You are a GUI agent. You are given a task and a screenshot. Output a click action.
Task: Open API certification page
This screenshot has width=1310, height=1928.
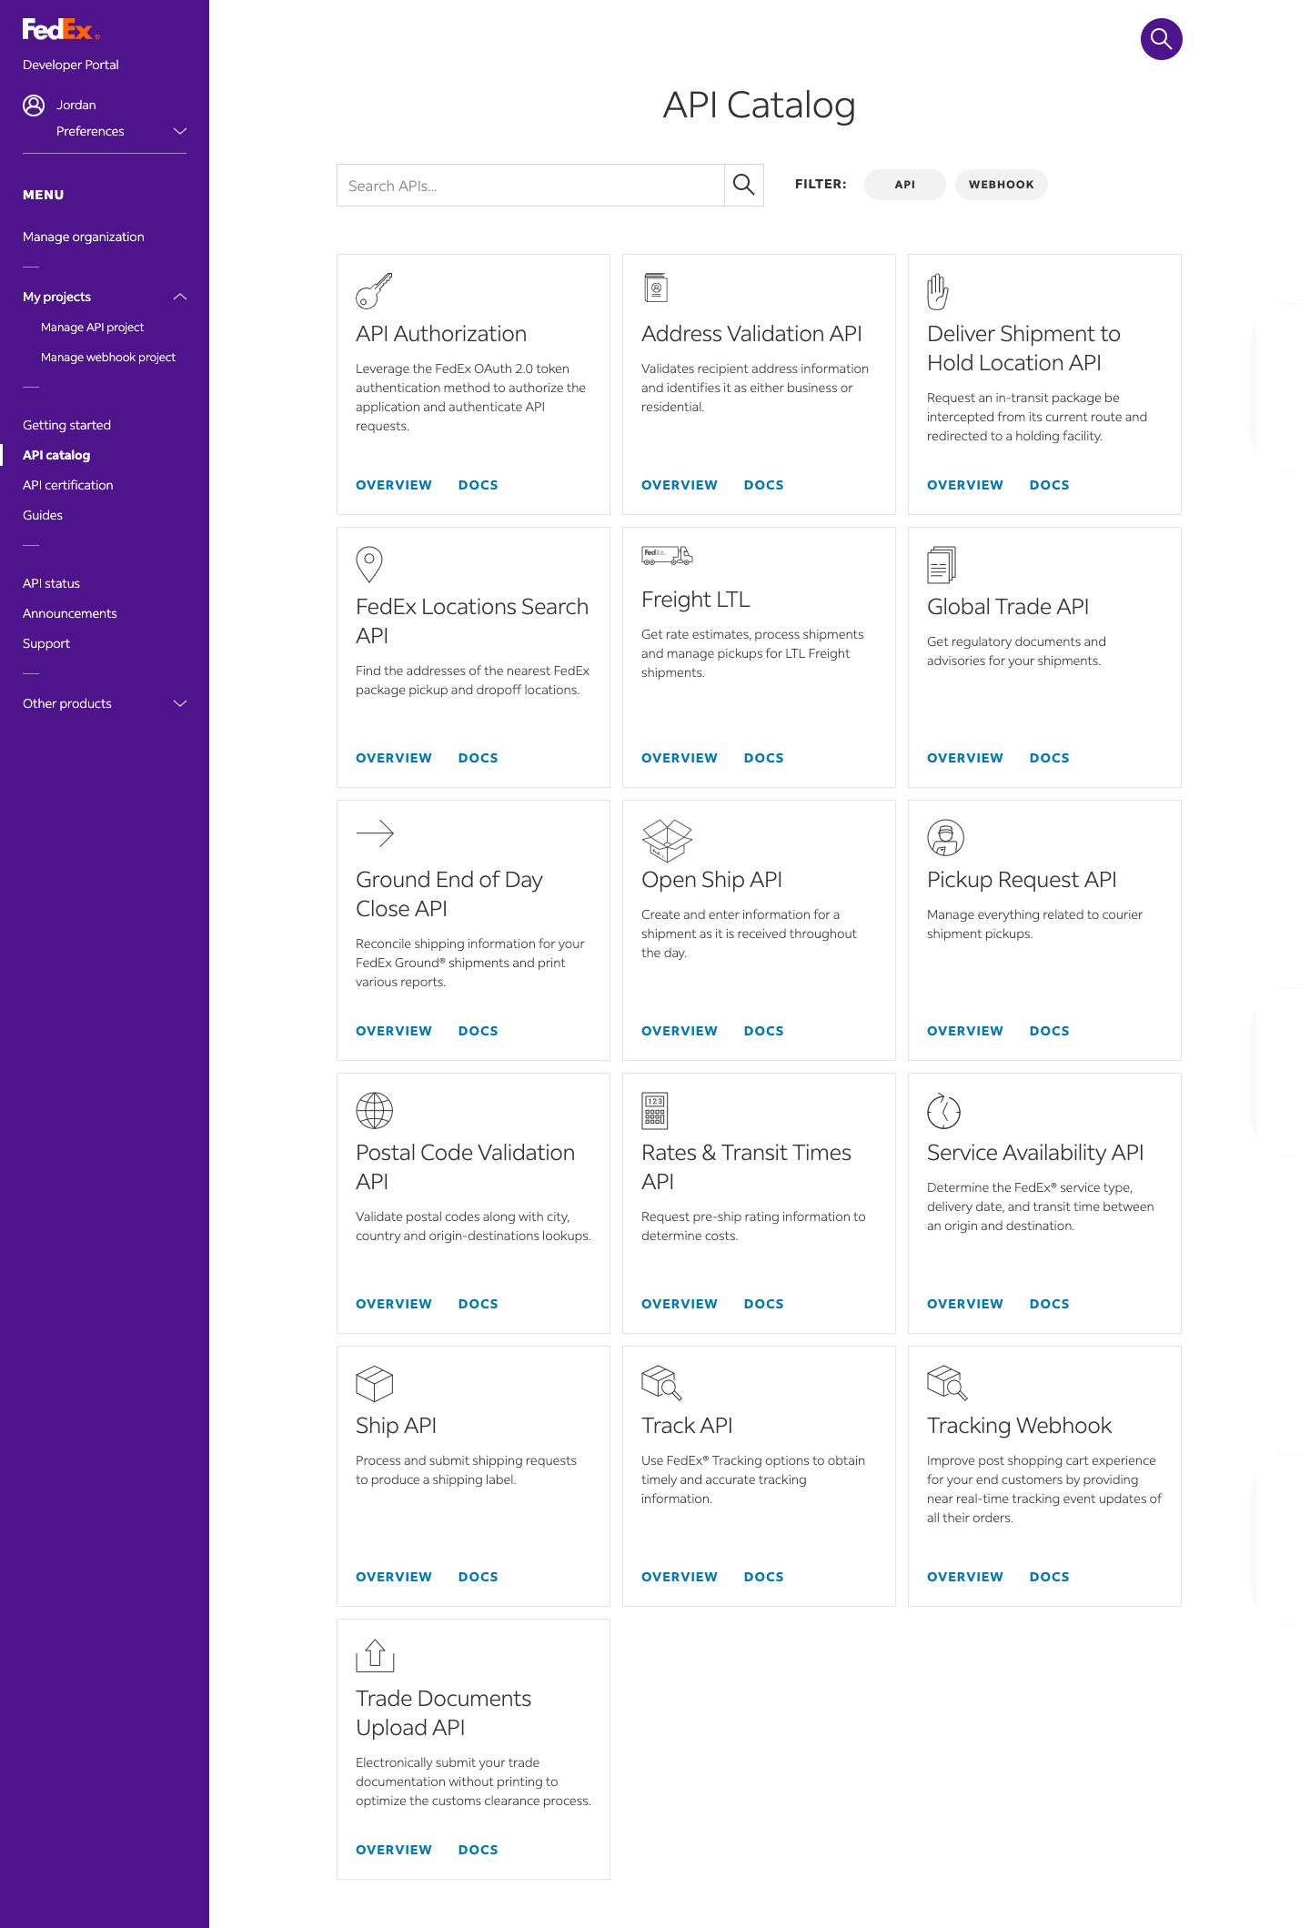(x=68, y=485)
